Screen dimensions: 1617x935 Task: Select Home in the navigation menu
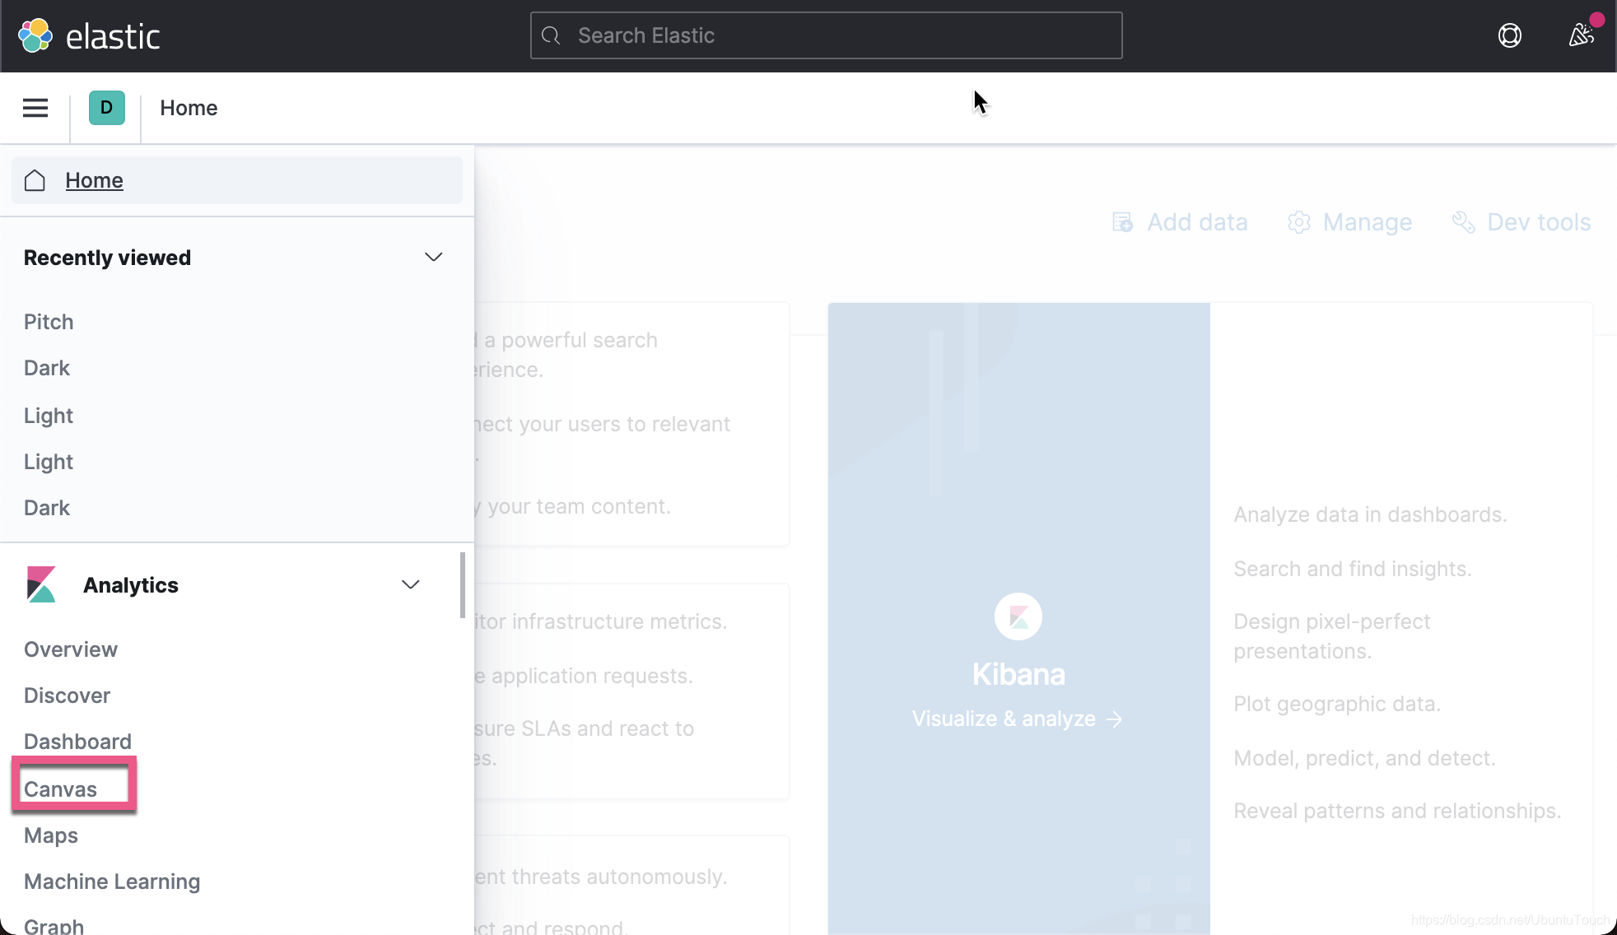coord(94,180)
